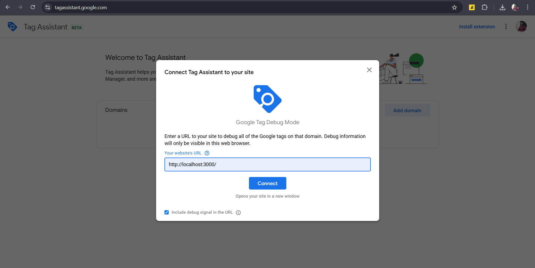Click the help icon beside Your website's URL
The height and width of the screenshot is (268, 535).
pyautogui.click(x=207, y=153)
